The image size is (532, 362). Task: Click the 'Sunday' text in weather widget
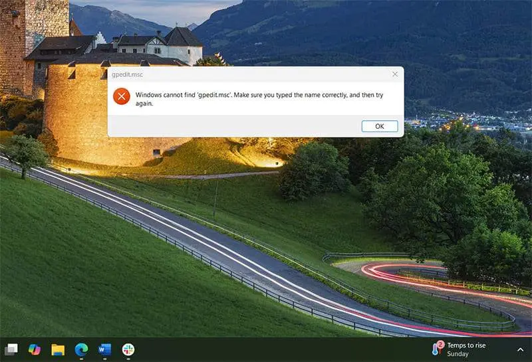tap(458, 354)
